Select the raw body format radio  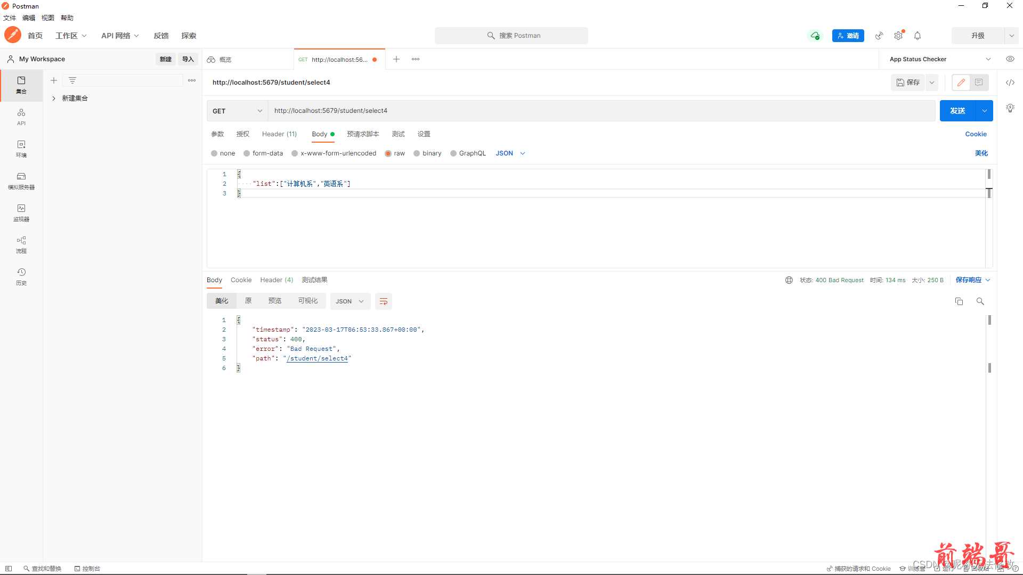pos(388,153)
